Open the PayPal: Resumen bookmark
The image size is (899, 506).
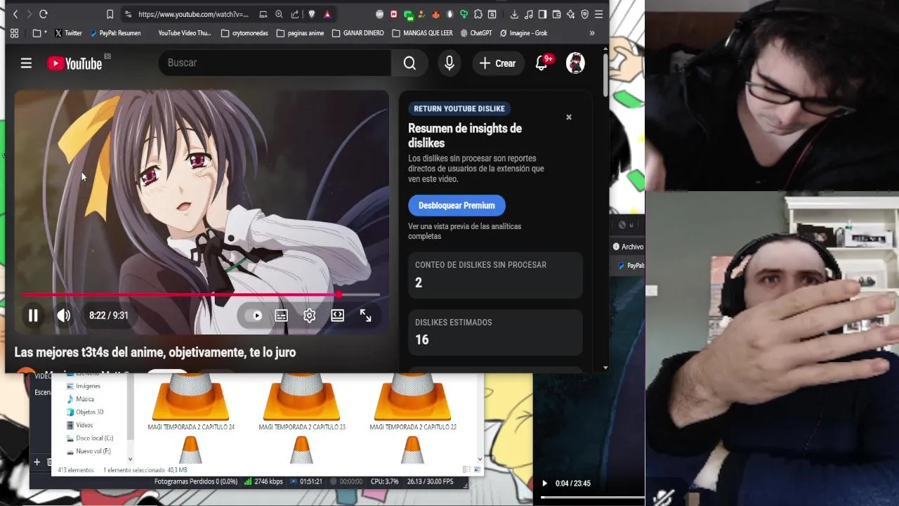coord(115,33)
